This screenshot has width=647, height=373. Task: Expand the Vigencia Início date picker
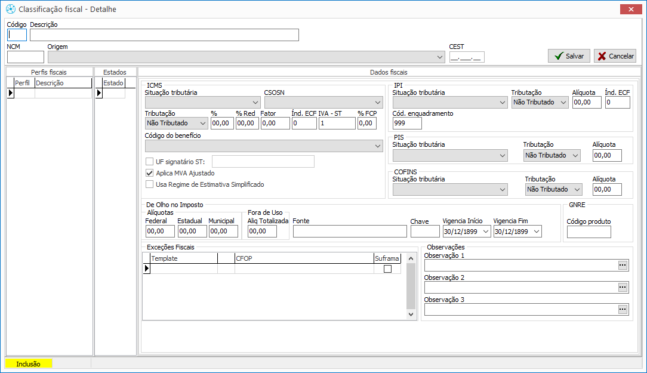[x=485, y=232]
